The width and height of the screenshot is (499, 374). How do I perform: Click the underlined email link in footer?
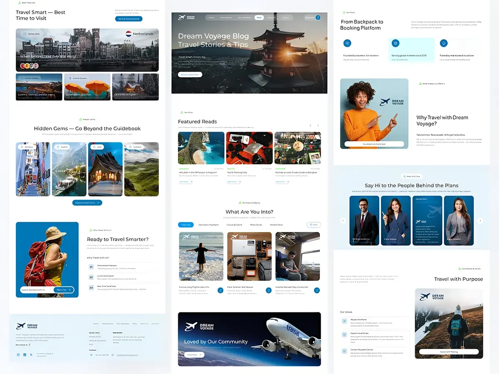[x=128, y=355]
